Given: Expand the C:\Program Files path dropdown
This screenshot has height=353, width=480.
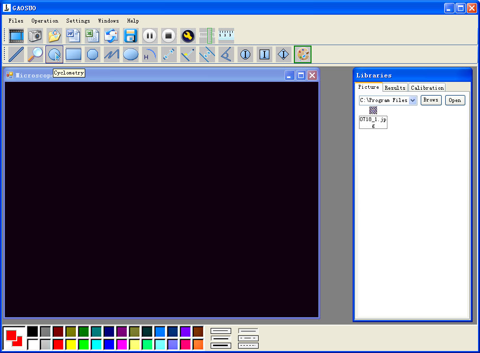Looking at the screenshot, I should [x=412, y=100].
